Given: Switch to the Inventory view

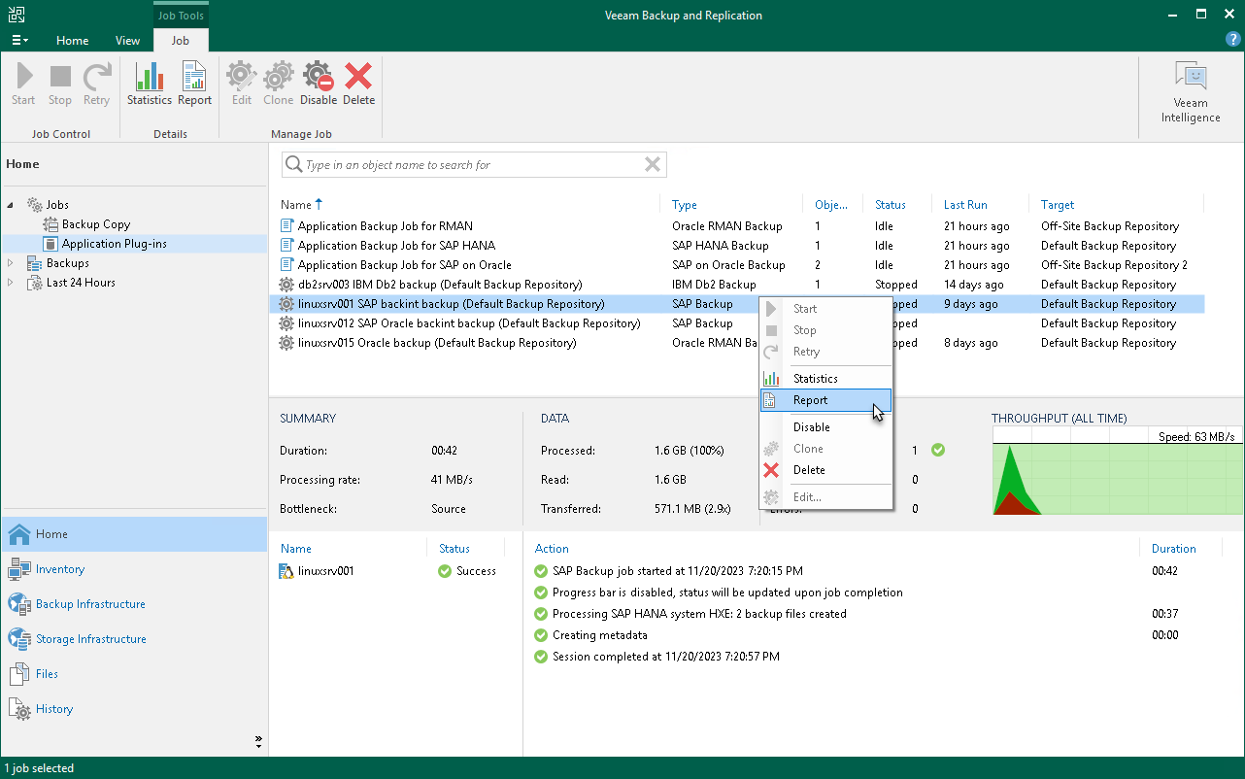Looking at the screenshot, I should 58,568.
